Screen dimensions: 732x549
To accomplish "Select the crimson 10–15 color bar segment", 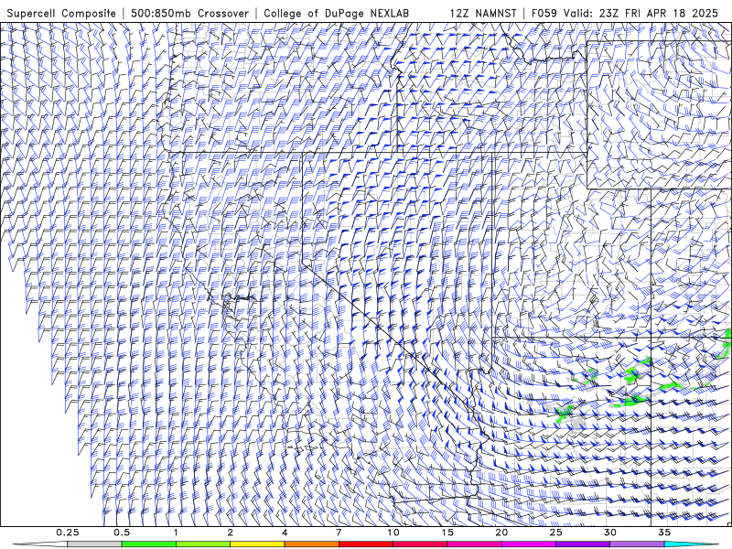I will pyautogui.click(x=420, y=544).
